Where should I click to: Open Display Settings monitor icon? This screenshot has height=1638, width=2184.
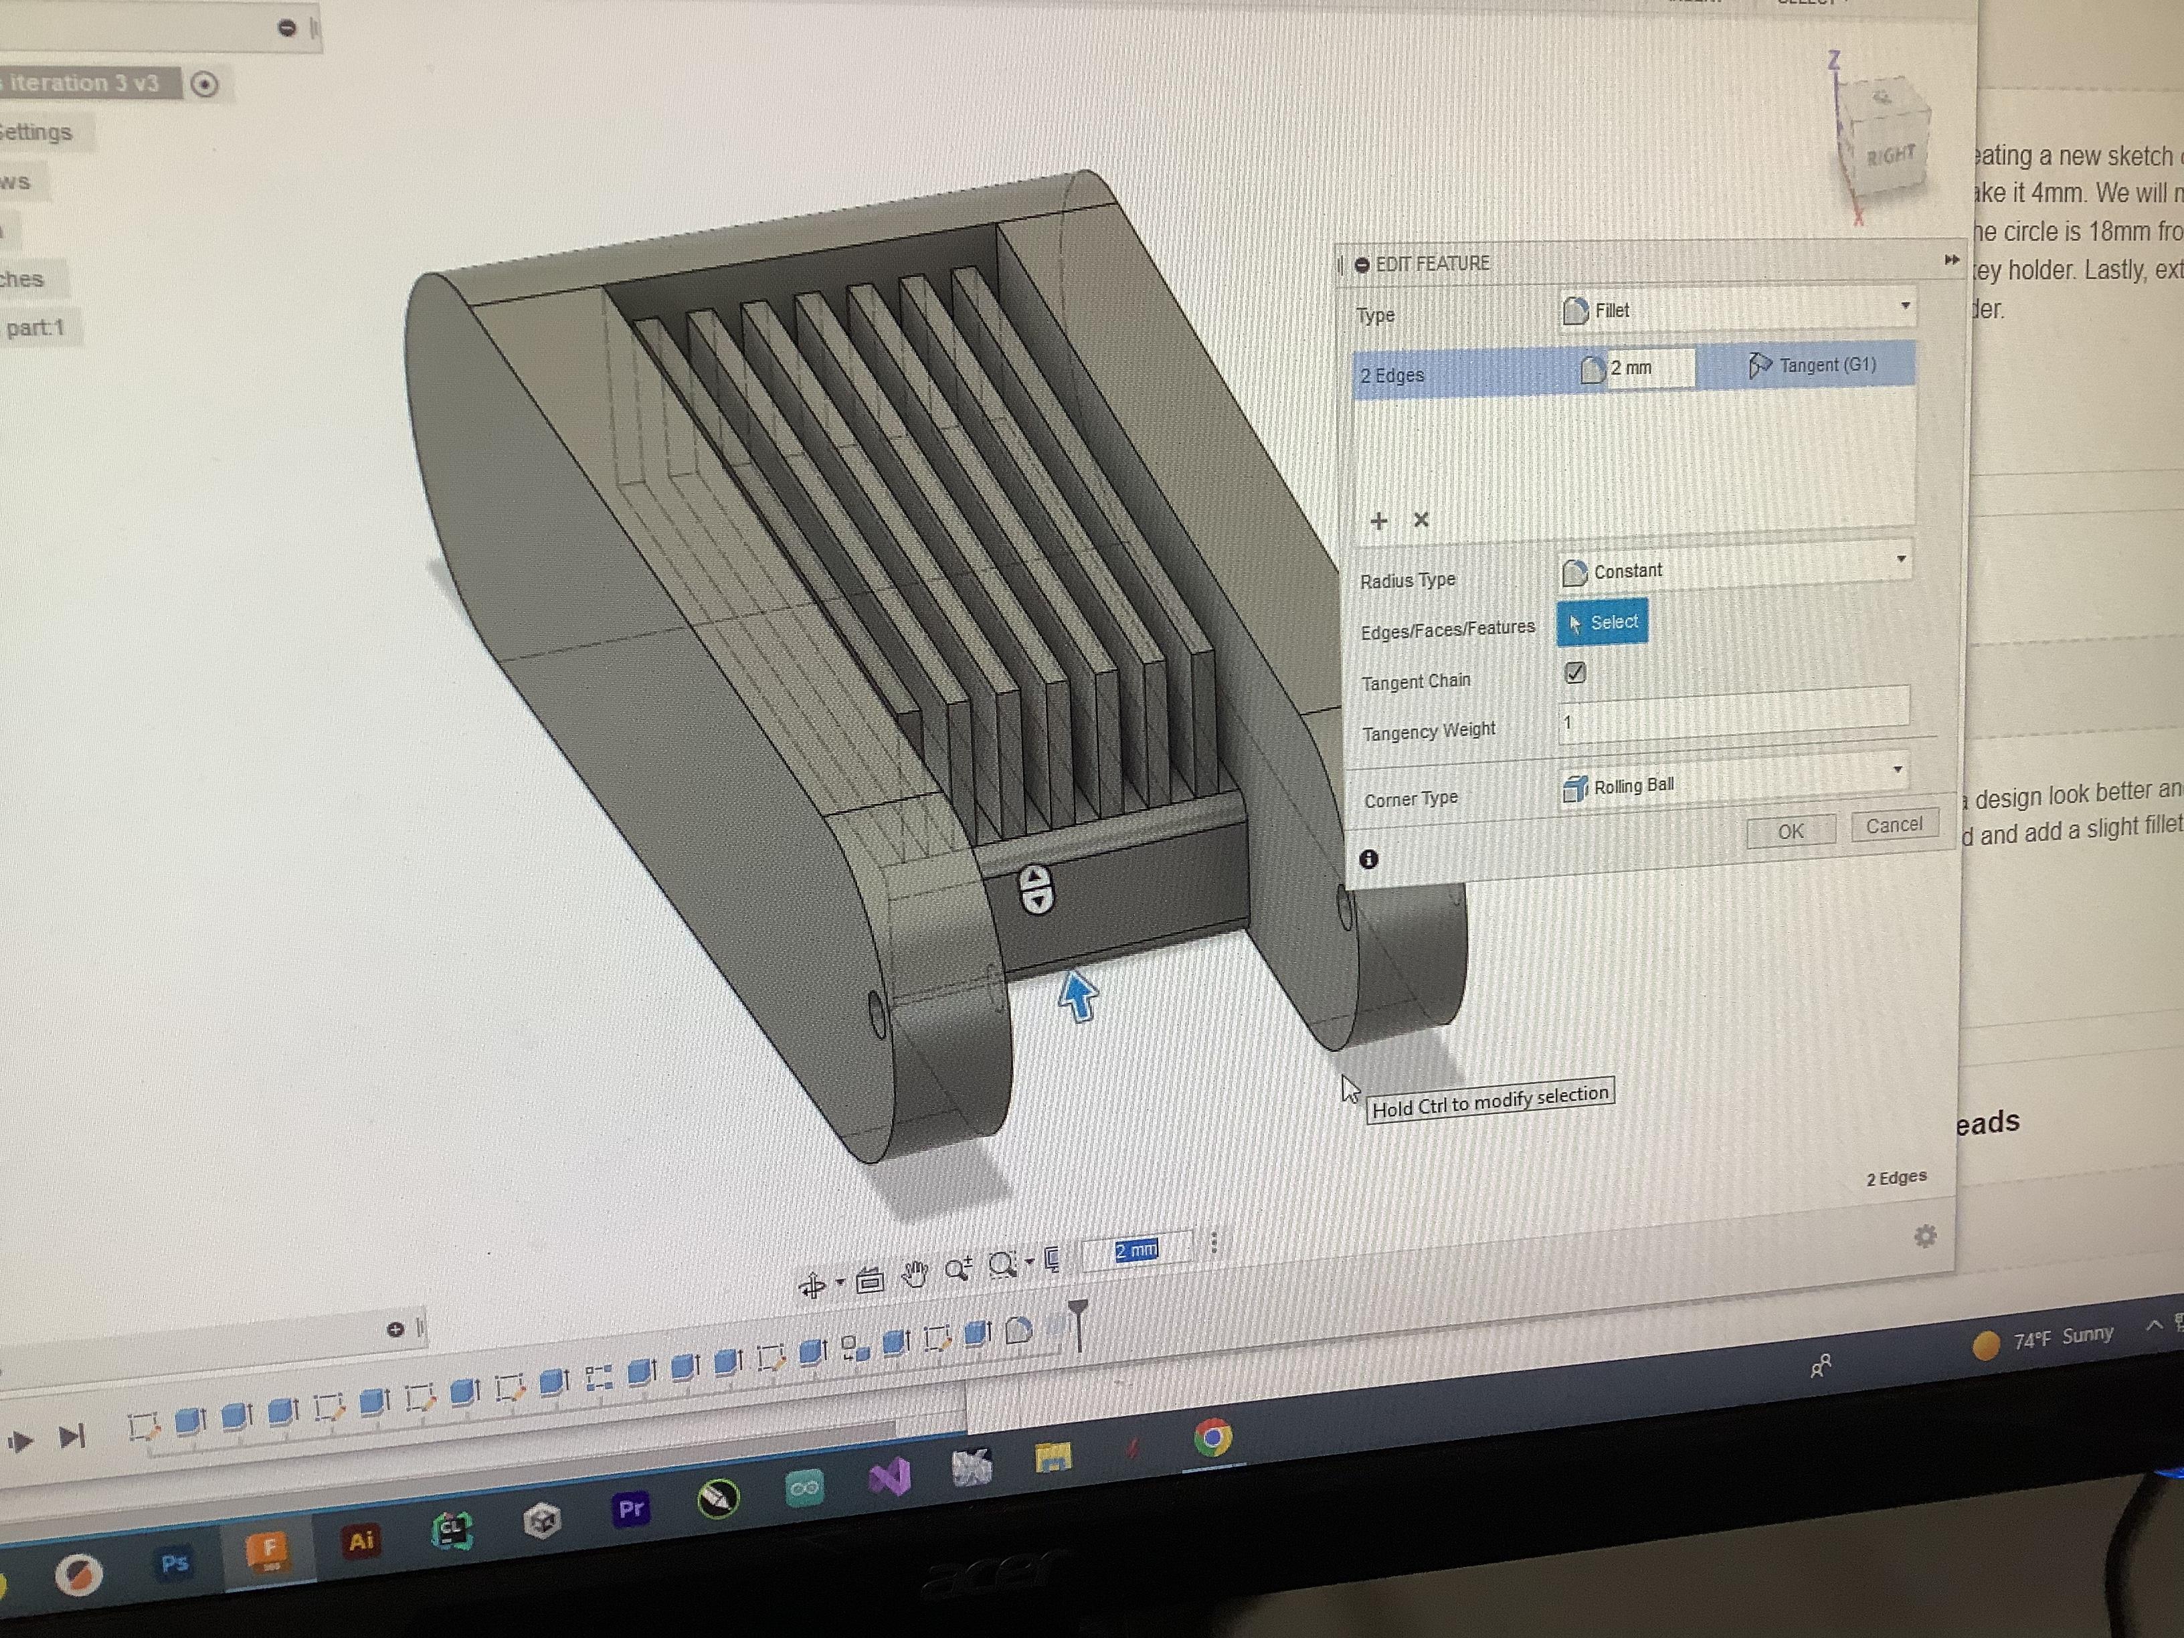(x=1053, y=1260)
